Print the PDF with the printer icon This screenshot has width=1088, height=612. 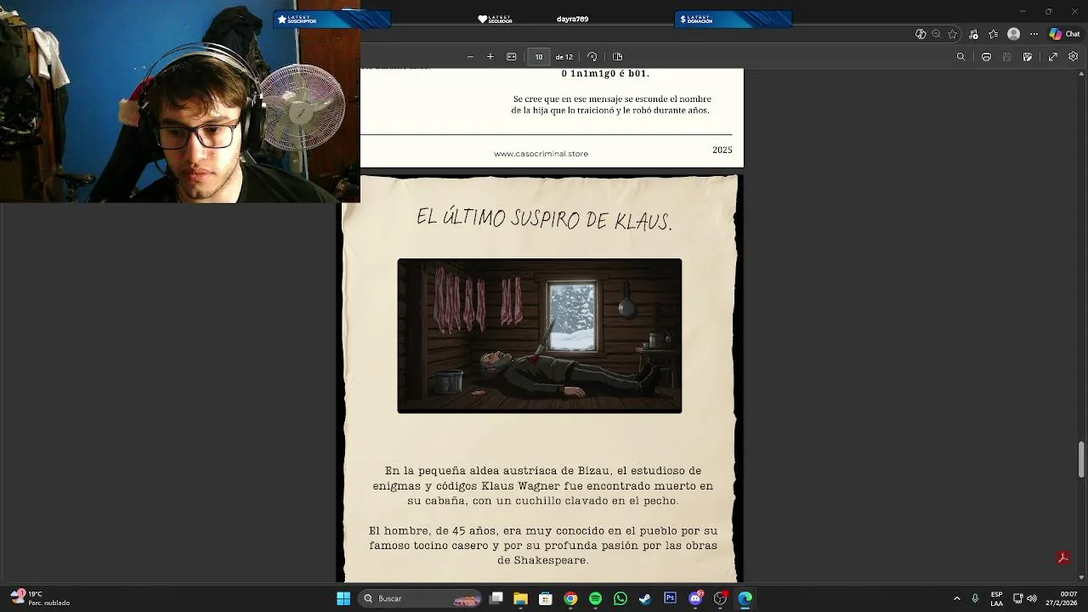pos(986,57)
